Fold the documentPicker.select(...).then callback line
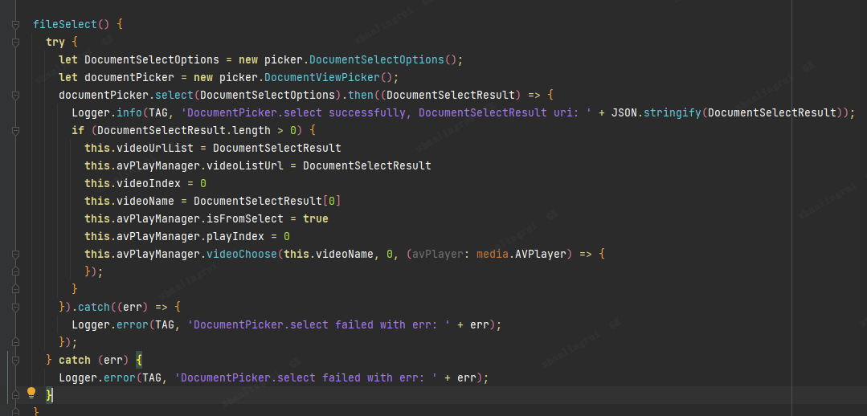 click(x=15, y=96)
